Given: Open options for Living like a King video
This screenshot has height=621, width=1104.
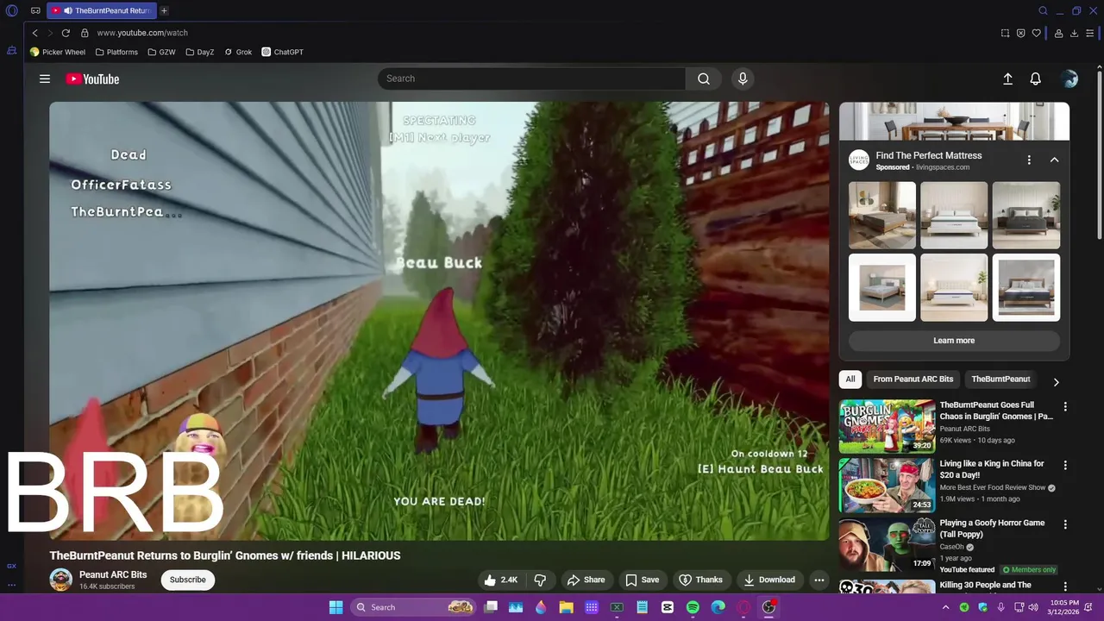Looking at the screenshot, I should pos(1065,466).
